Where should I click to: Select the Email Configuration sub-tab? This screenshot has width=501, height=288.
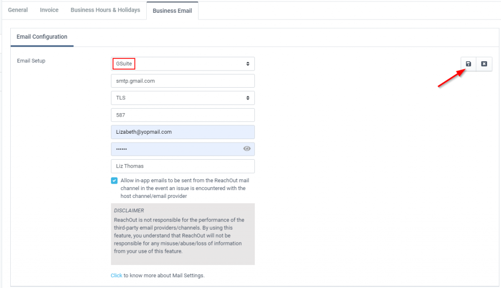click(42, 37)
